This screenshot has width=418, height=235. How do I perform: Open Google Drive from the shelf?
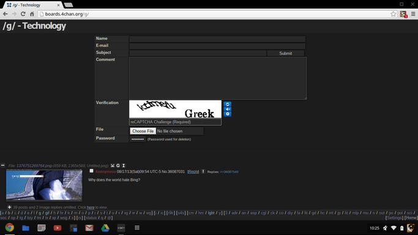pyautogui.click(x=105, y=228)
